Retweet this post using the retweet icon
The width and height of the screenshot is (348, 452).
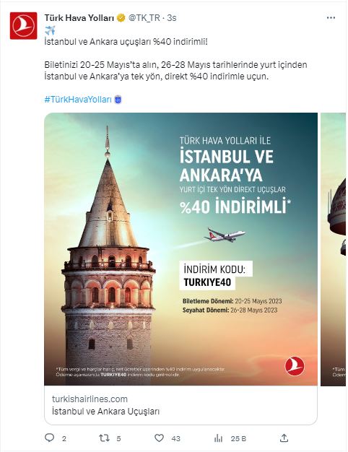click(x=104, y=438)
